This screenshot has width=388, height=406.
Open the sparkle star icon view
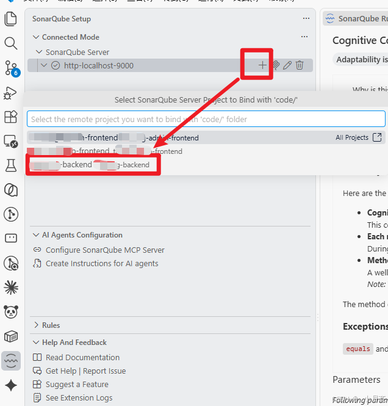[11, 385]
